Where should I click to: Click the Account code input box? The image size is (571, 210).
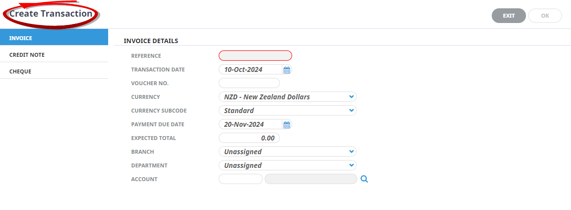click(x=240, y=179)
